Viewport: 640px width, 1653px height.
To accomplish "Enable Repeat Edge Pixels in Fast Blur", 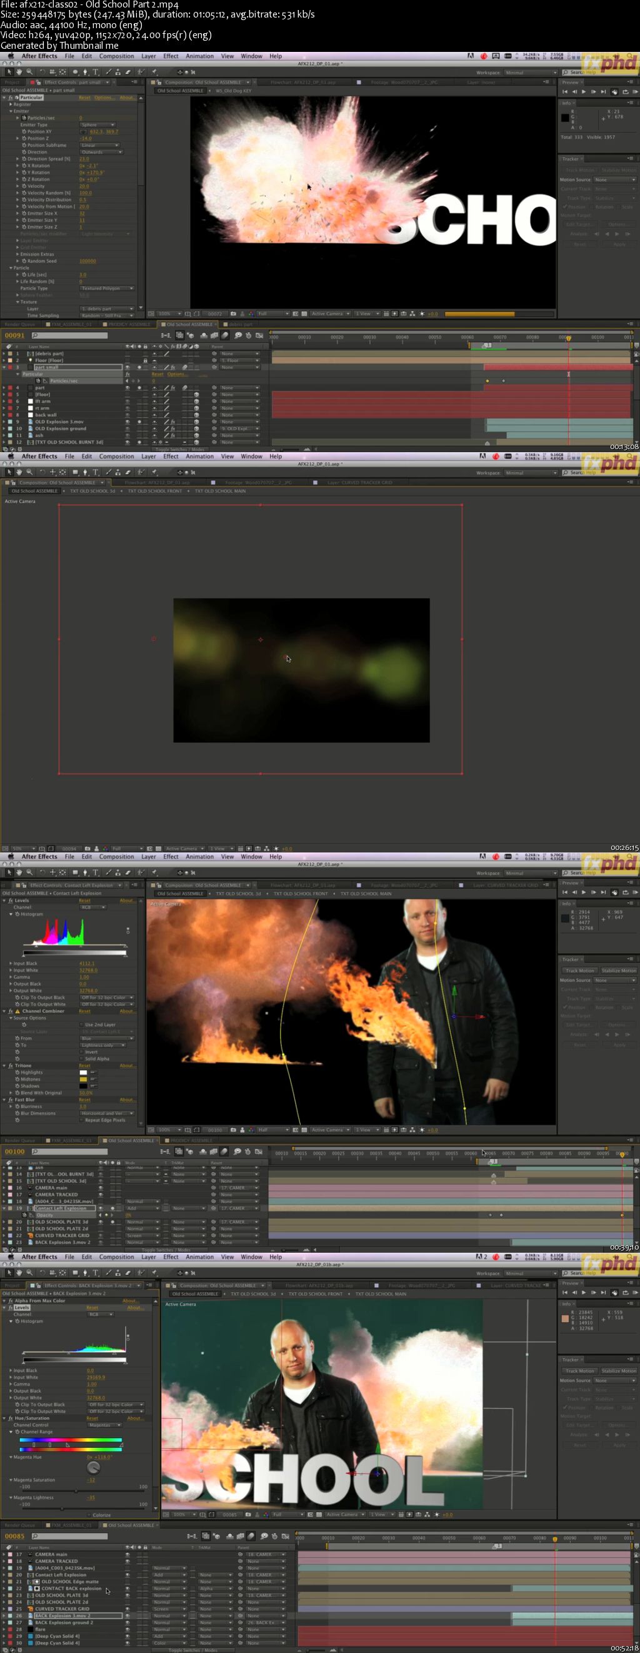I will pos(81,1120).
